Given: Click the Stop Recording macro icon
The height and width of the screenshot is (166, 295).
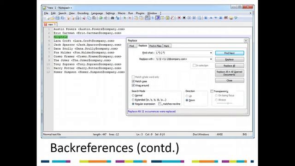Looking at the screenshot, I should click(184, 18).
